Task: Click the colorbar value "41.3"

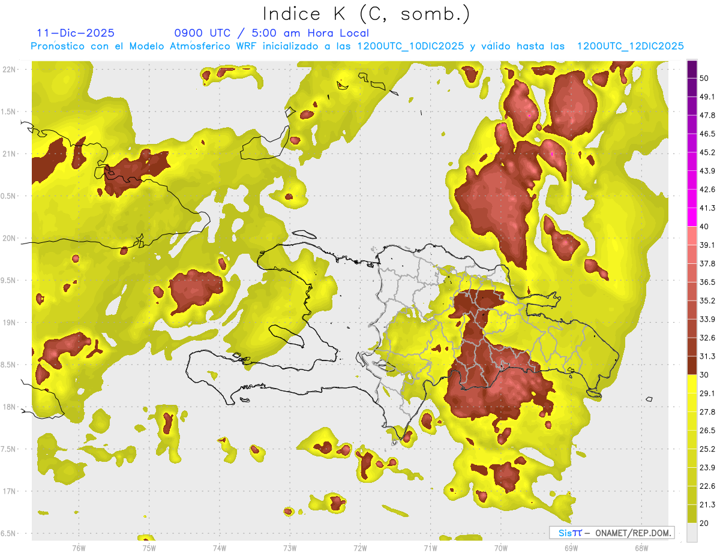Action: tap(707, 208)
